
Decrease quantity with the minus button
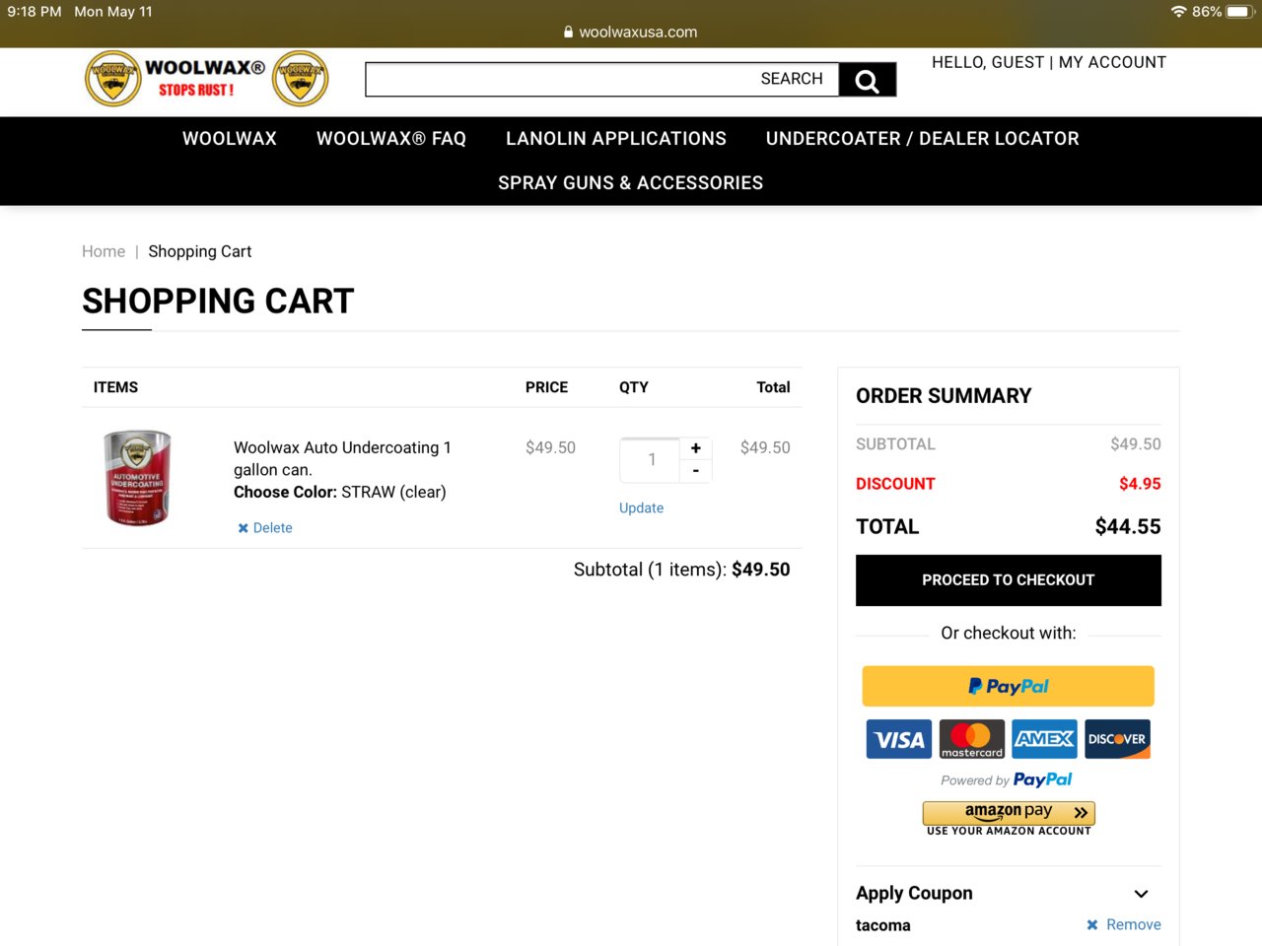[696, 471]
